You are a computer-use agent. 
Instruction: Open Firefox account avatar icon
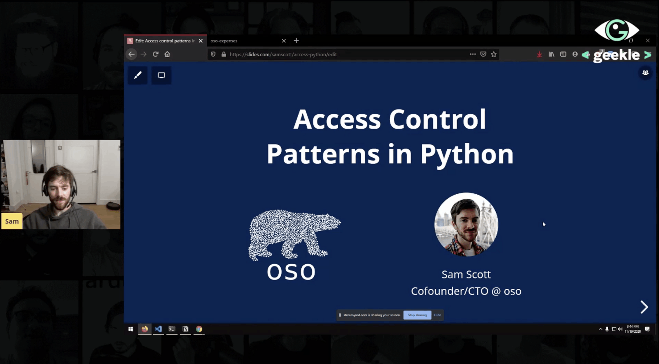(575, 54)
